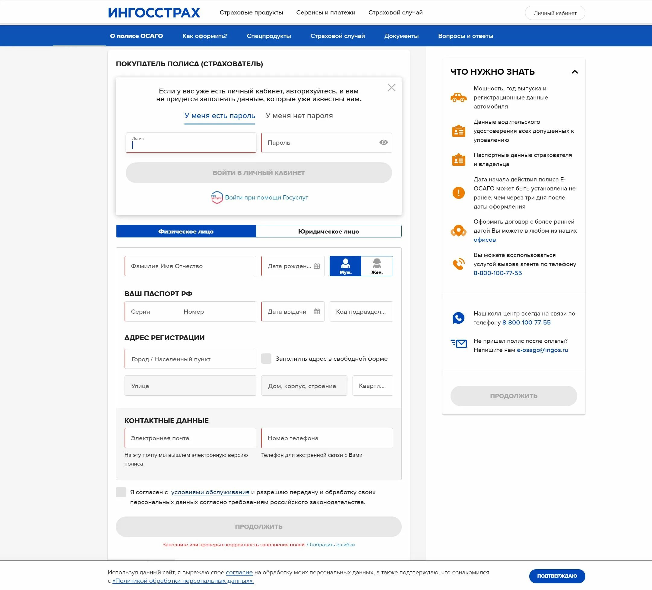The image size is (652, 590).
Task: Open the Спецпродукты tab
Action: (x=269, y=36)
